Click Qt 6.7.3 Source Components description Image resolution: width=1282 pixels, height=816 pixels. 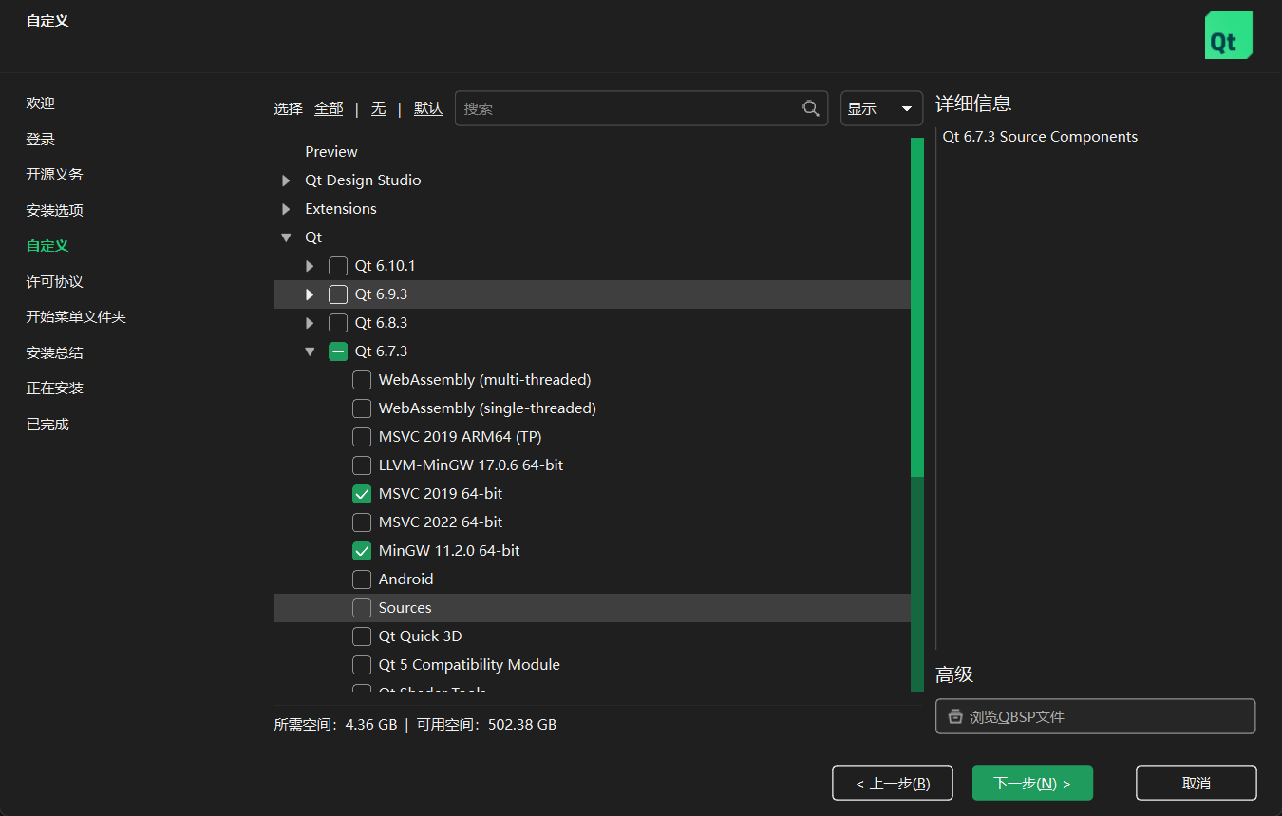coord(1040,137)
